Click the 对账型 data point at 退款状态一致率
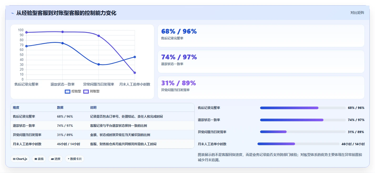This screenshot has height=173, width=375. (63, 32)
